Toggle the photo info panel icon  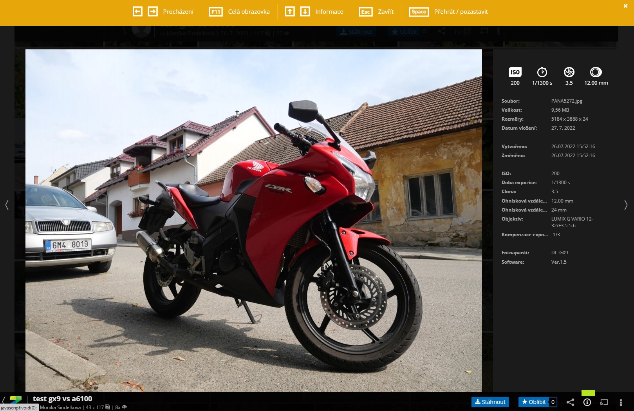pos(587,402)
